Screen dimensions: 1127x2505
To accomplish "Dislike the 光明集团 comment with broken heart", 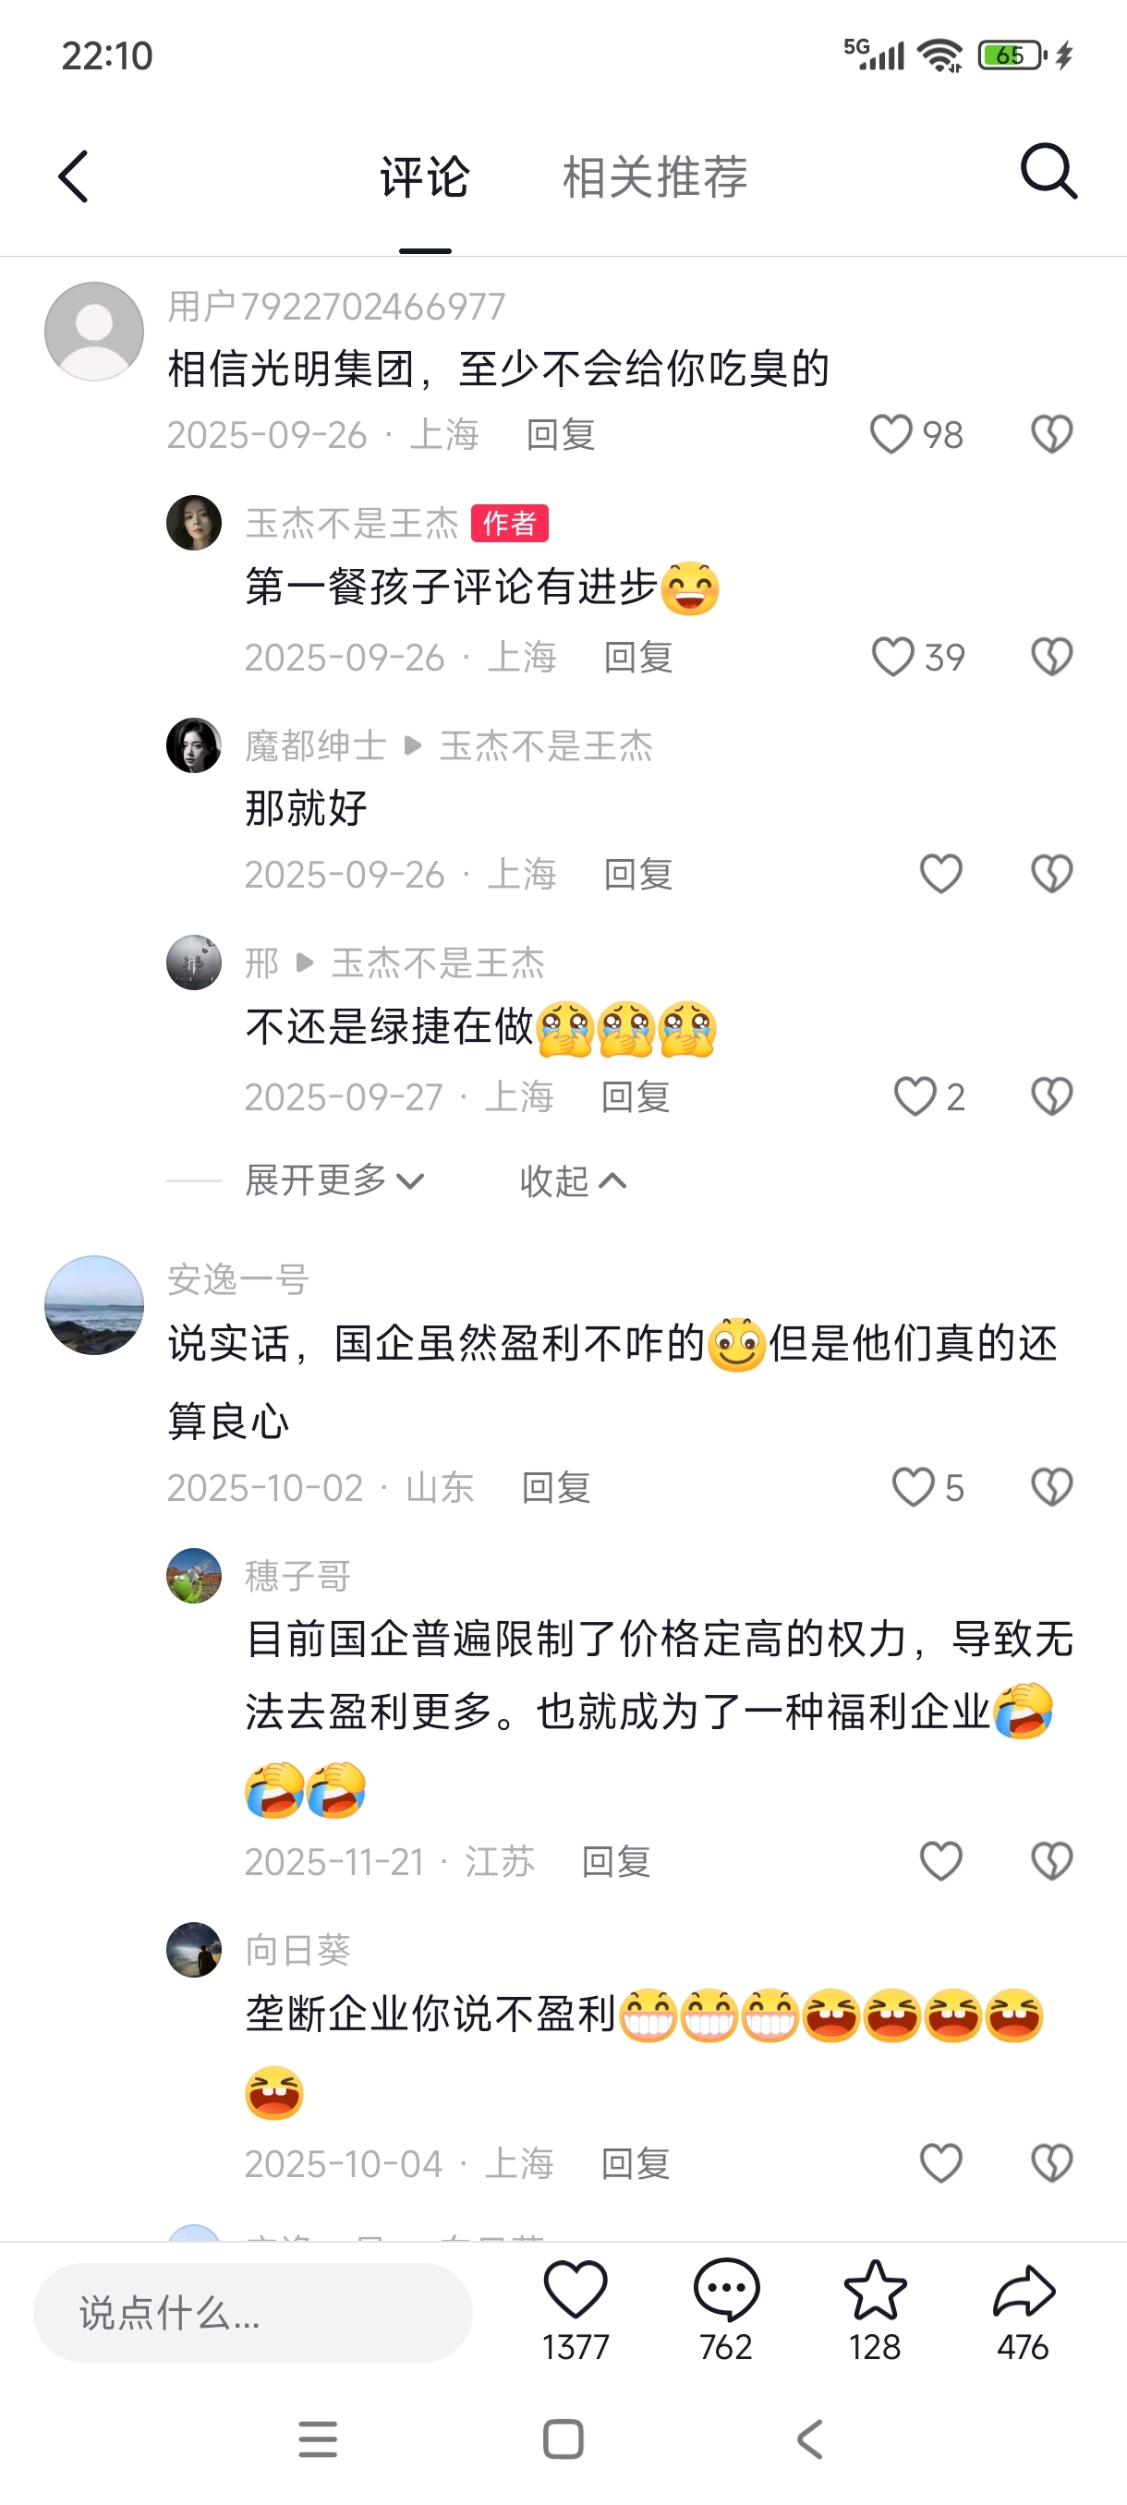I will point(1051,434).
